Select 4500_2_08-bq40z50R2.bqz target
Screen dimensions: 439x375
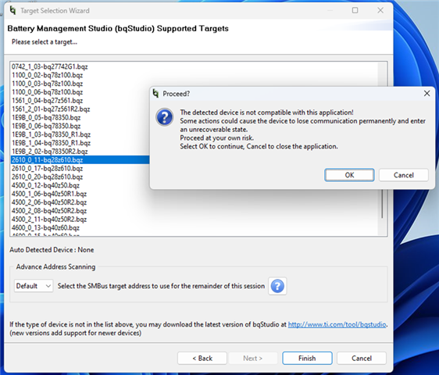point(49,211)
